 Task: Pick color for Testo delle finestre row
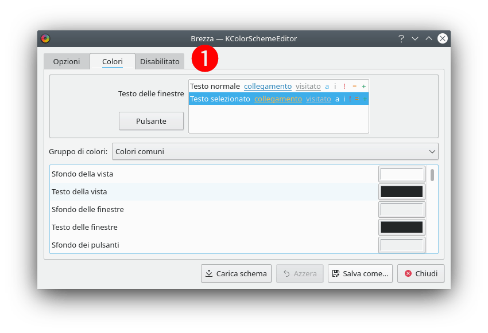point(402,228)
